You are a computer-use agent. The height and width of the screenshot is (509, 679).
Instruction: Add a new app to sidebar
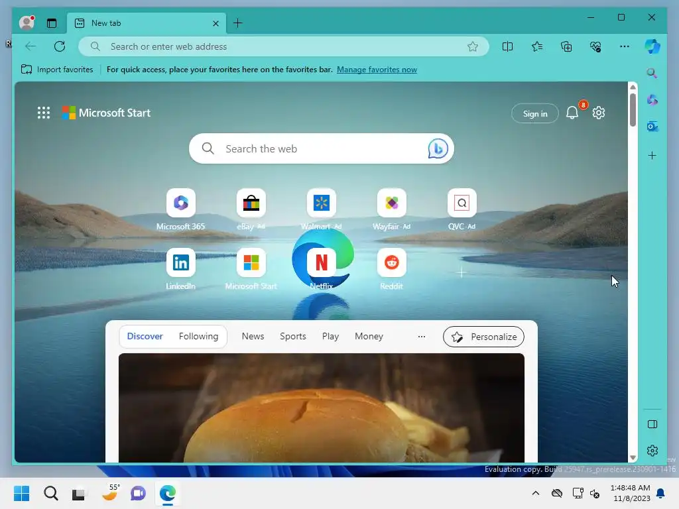[652, 155]
